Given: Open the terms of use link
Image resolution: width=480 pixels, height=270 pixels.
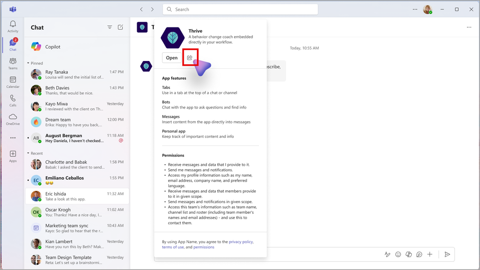Looking at the screenshot, I should (x=173, y=247).
